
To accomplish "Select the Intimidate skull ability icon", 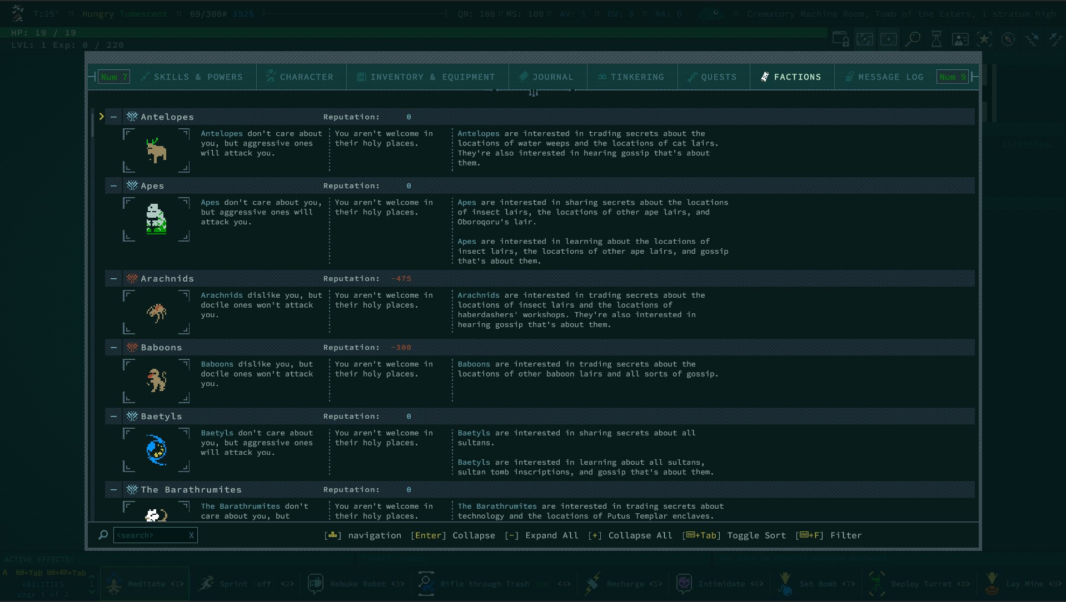I will [x=683, y=584].
